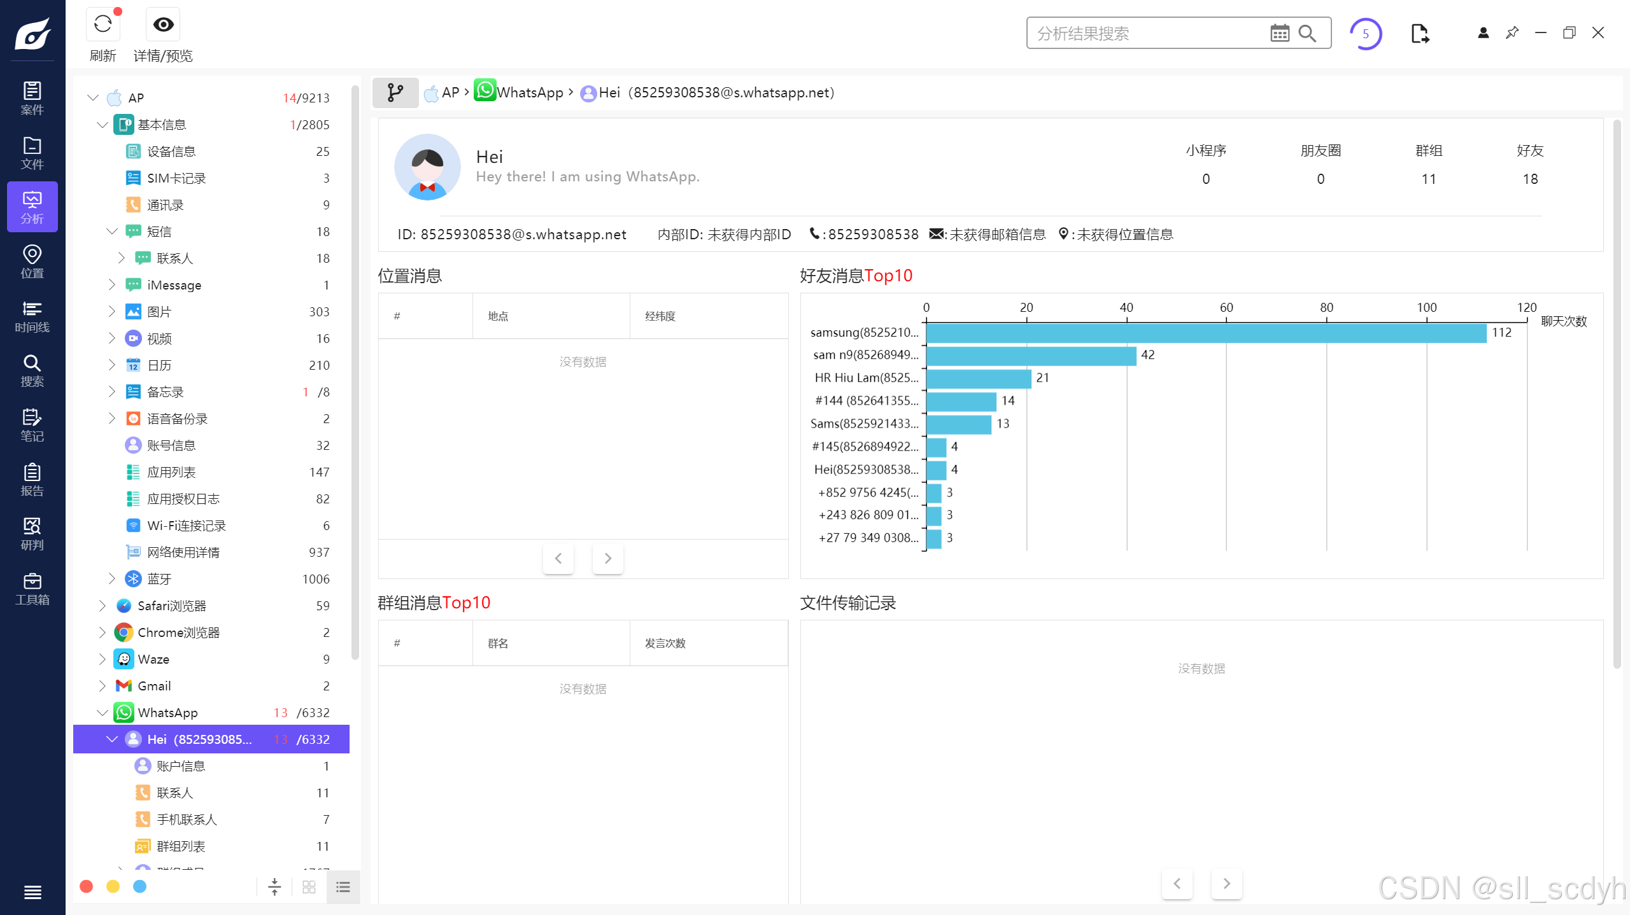
Task: Expand the Safari浏览器 tree node
Action: click(x=102, y=606)
